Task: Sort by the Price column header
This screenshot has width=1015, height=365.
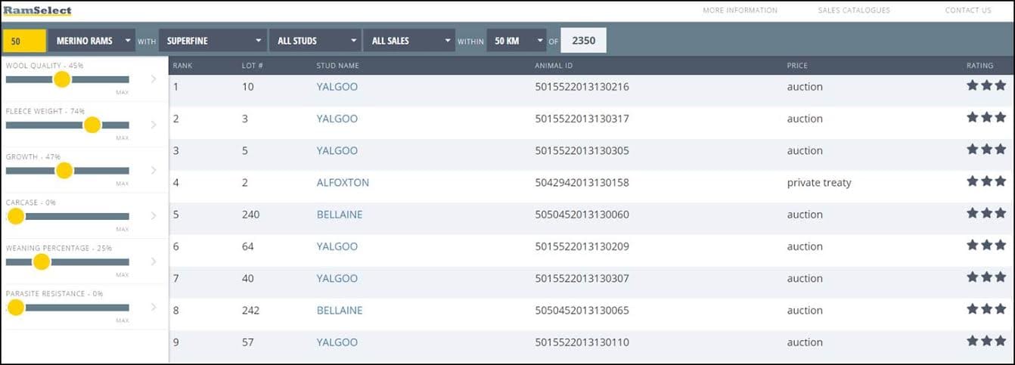Action: pyautogui.click(x=797, y=66)
